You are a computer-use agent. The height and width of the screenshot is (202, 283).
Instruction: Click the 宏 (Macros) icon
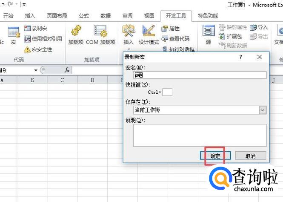[x=14, y=34]
